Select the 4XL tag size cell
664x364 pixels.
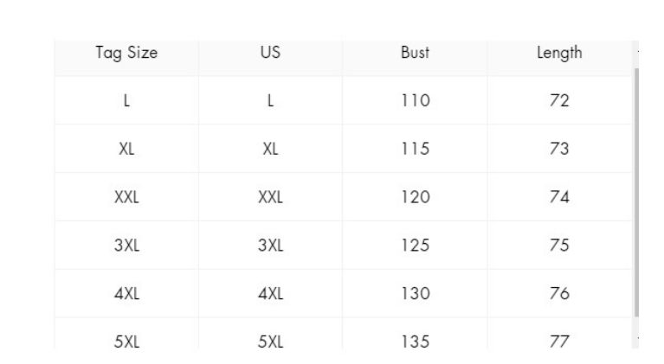pyautogui.click(x=126, y=295)
